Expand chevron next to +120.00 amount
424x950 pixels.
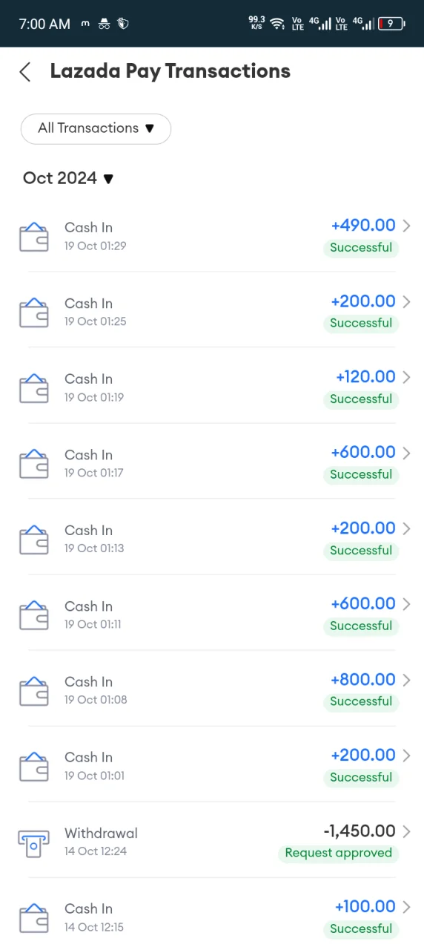coord(406,377)
